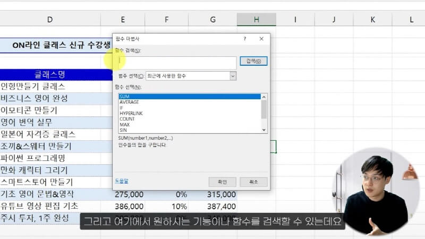Click the 386,000 value cell

point(123,206)
